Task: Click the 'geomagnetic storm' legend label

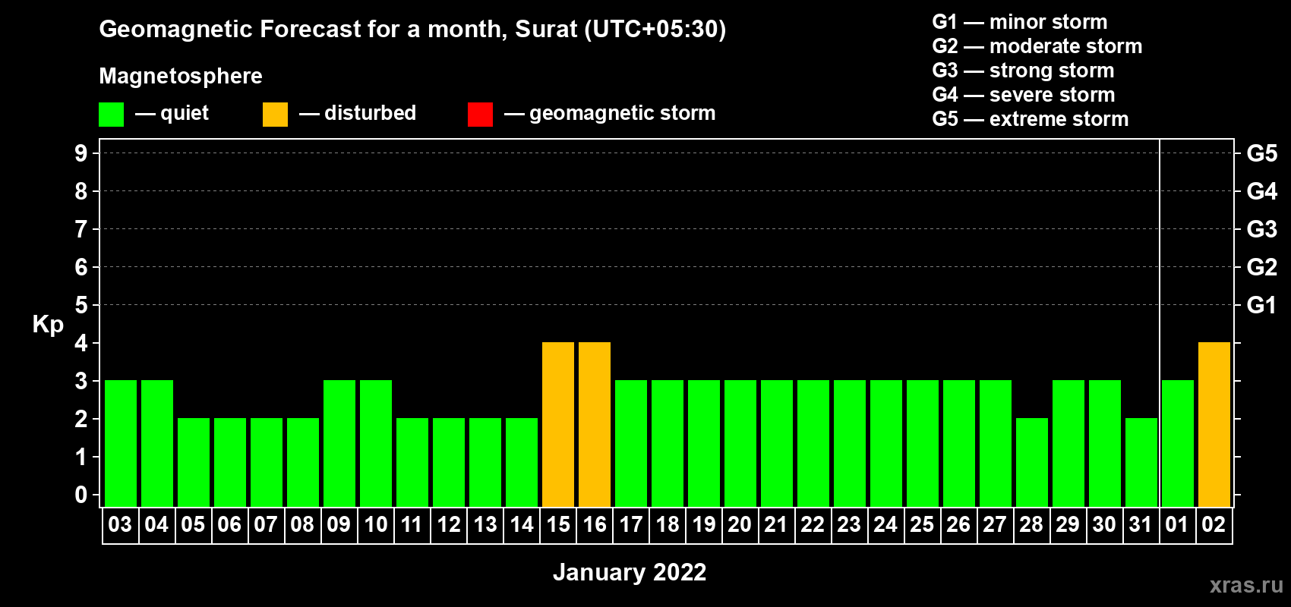Action: 623,113
